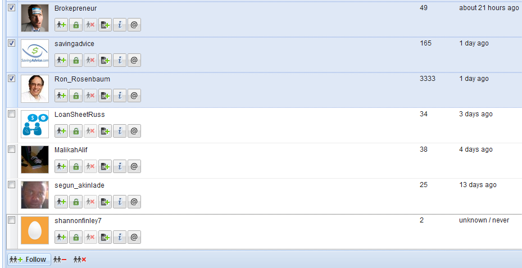Check the LoanSheetRuss checkbox
This screenshot has width=522, height=268.
[x=12, y=114]
